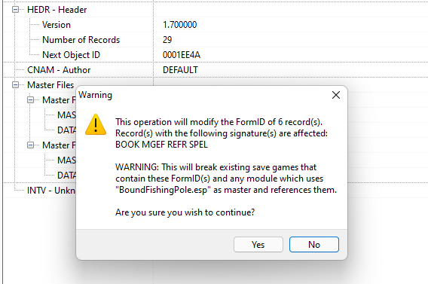Click the Warning dialog title text
Viewport: 428px width, 284px height.
click(95, 95)
